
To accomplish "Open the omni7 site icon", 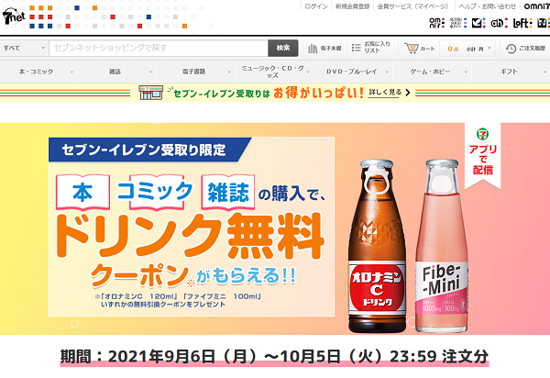I will [436, 23].
